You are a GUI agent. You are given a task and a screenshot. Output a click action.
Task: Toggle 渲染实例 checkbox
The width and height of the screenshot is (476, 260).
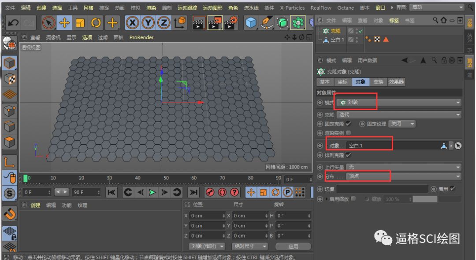pyautogui.click(x=348, y=133)
